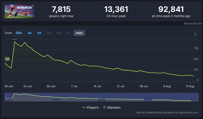Click the 28 Jul axis label
Viewport: 203px width, 119px height.
[144, 86]
